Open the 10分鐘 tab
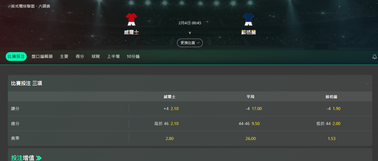This screenshot has height=161, width=378. 133,57
